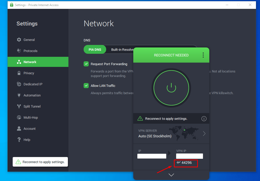The image size is (260, 181).
Task: Click the VPN SERVER label
Action: (x=148, y=131)
